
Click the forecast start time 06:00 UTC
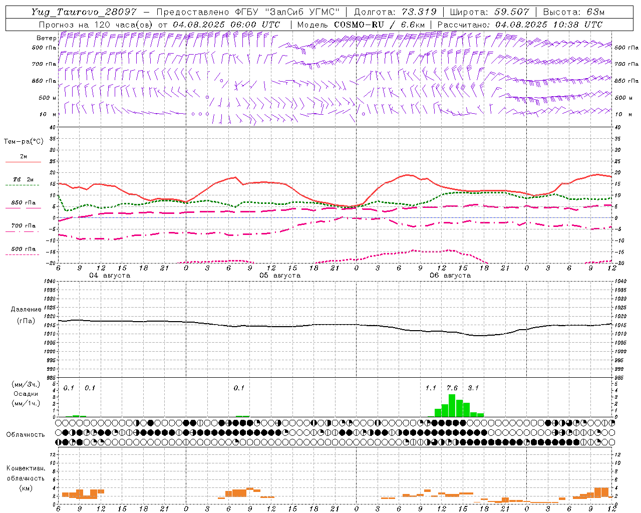(x=255, y=25)
